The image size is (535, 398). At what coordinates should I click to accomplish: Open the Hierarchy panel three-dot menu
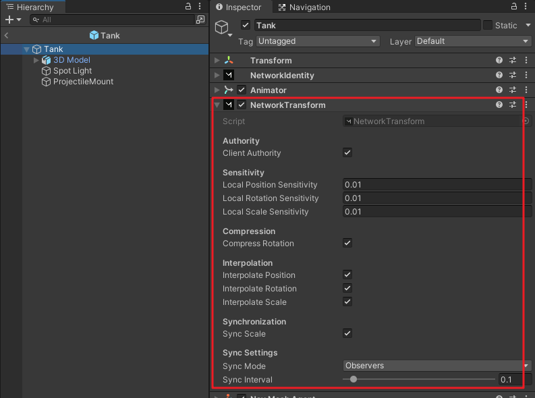tap(200, 6)
